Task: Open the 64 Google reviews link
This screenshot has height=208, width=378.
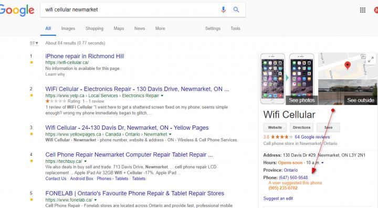Action: point(312,137)
